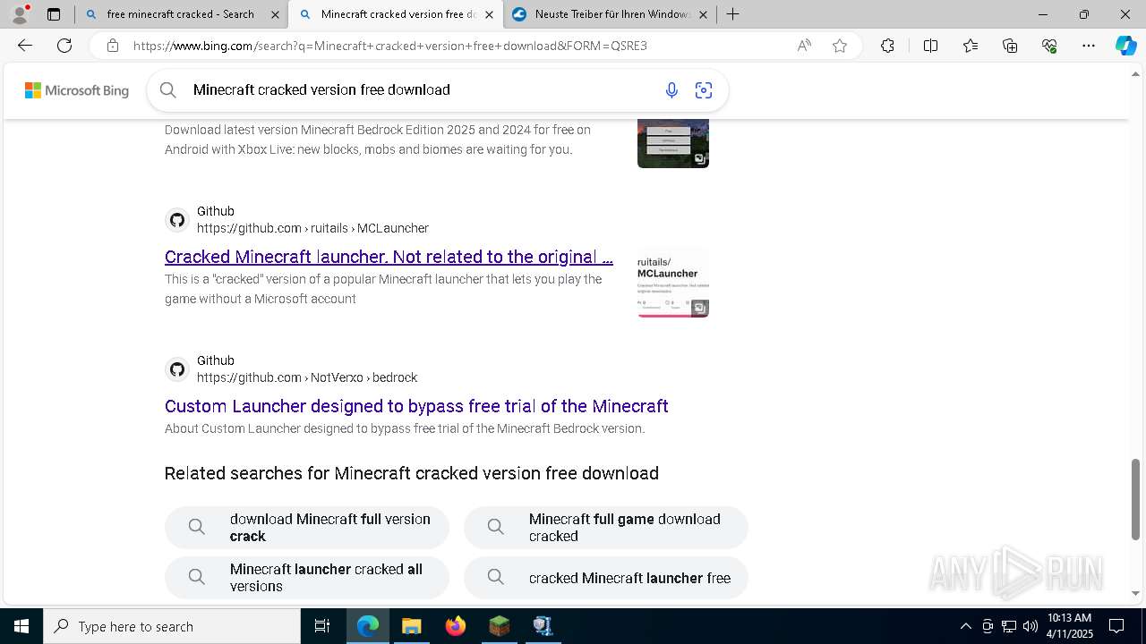Go to Microsoft Bing home logo
1146x644 pixels.
point(77,90)
